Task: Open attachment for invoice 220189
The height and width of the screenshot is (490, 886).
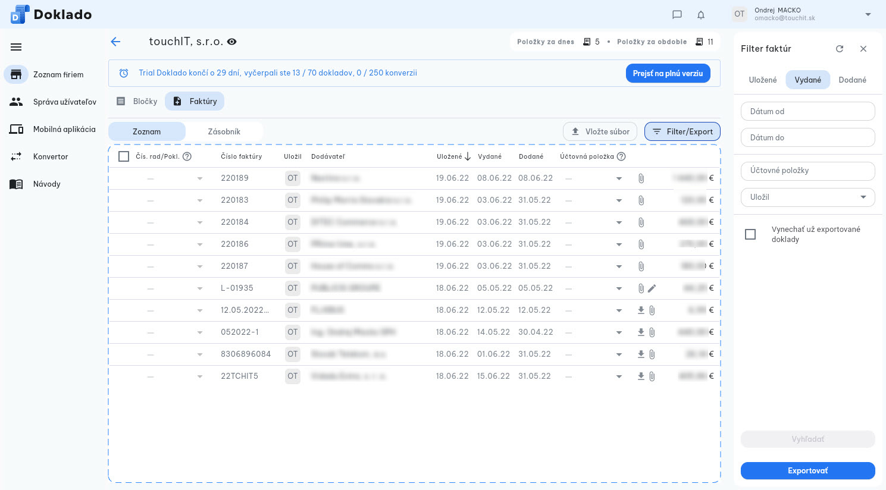Action: click(x=641, y=178)
